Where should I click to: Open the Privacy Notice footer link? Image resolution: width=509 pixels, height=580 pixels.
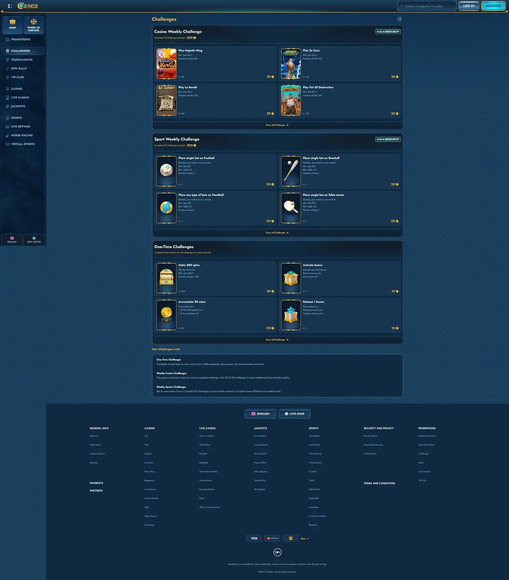coord(371,436)
